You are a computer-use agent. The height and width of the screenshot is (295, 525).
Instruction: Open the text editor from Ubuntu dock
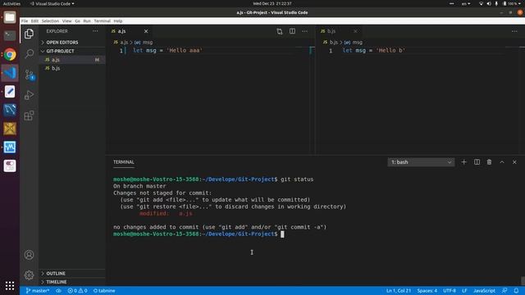tap(10, 91)
